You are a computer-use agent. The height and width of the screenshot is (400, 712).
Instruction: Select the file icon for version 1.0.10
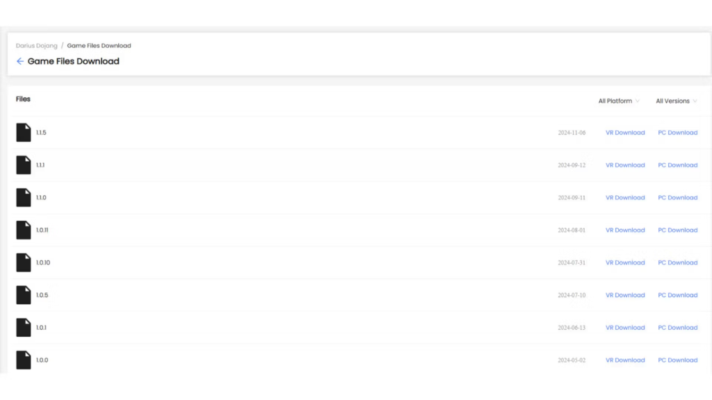pos(24,262)
